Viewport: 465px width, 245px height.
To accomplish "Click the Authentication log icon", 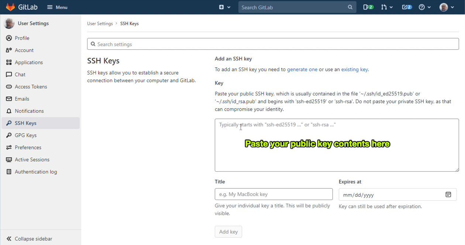I will (x=8, y=172).
